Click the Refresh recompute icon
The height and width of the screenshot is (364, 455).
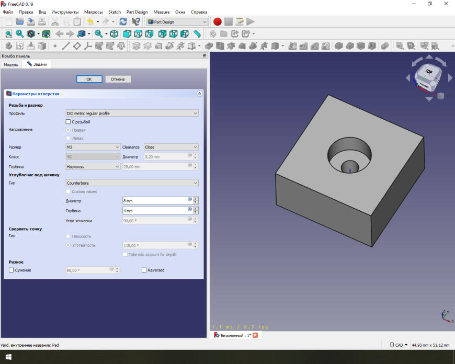pyautogui.click(x=123, y=22)
